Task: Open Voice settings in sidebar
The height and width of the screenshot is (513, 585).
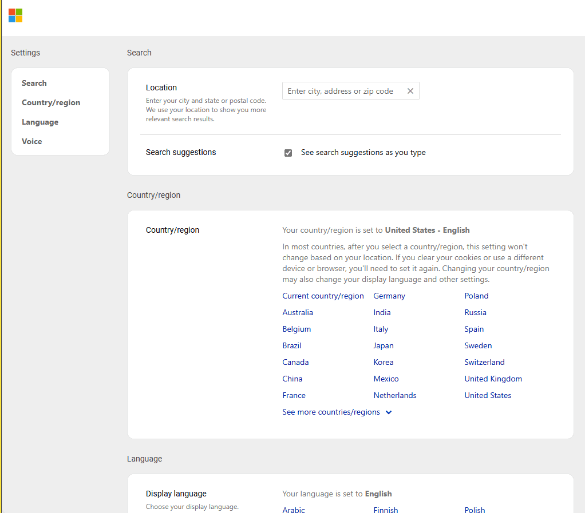Action: pos(31,141)
